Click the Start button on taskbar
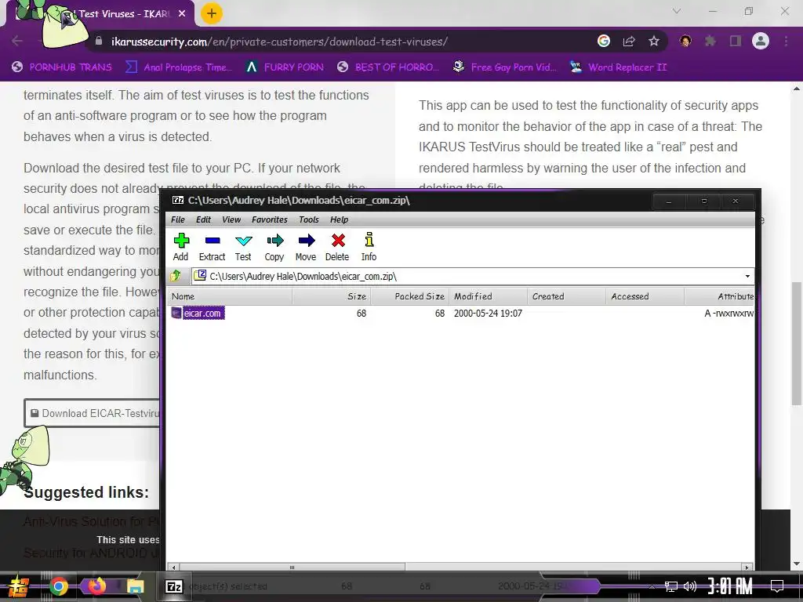The width and height of the screenshot is (803, 602). point(17,586)
